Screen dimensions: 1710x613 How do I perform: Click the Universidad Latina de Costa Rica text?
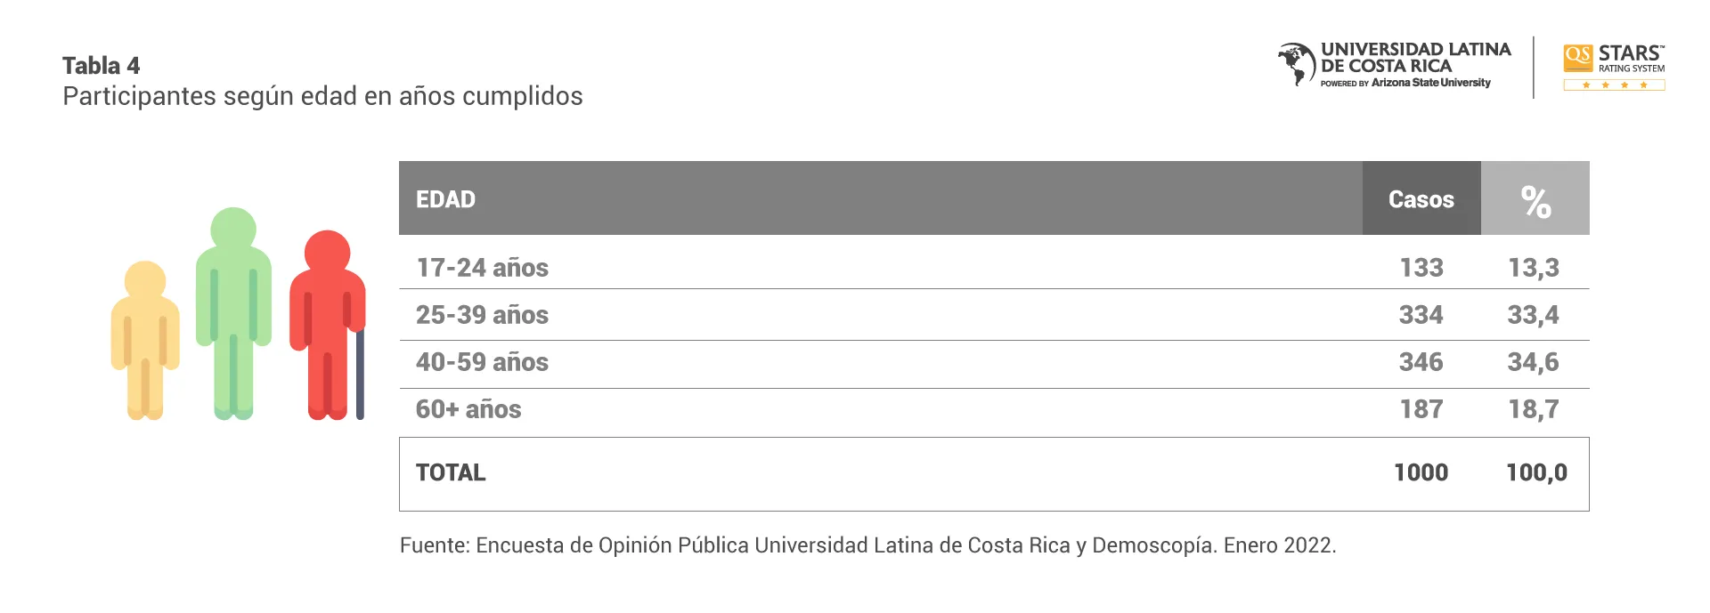[1416, 58]
